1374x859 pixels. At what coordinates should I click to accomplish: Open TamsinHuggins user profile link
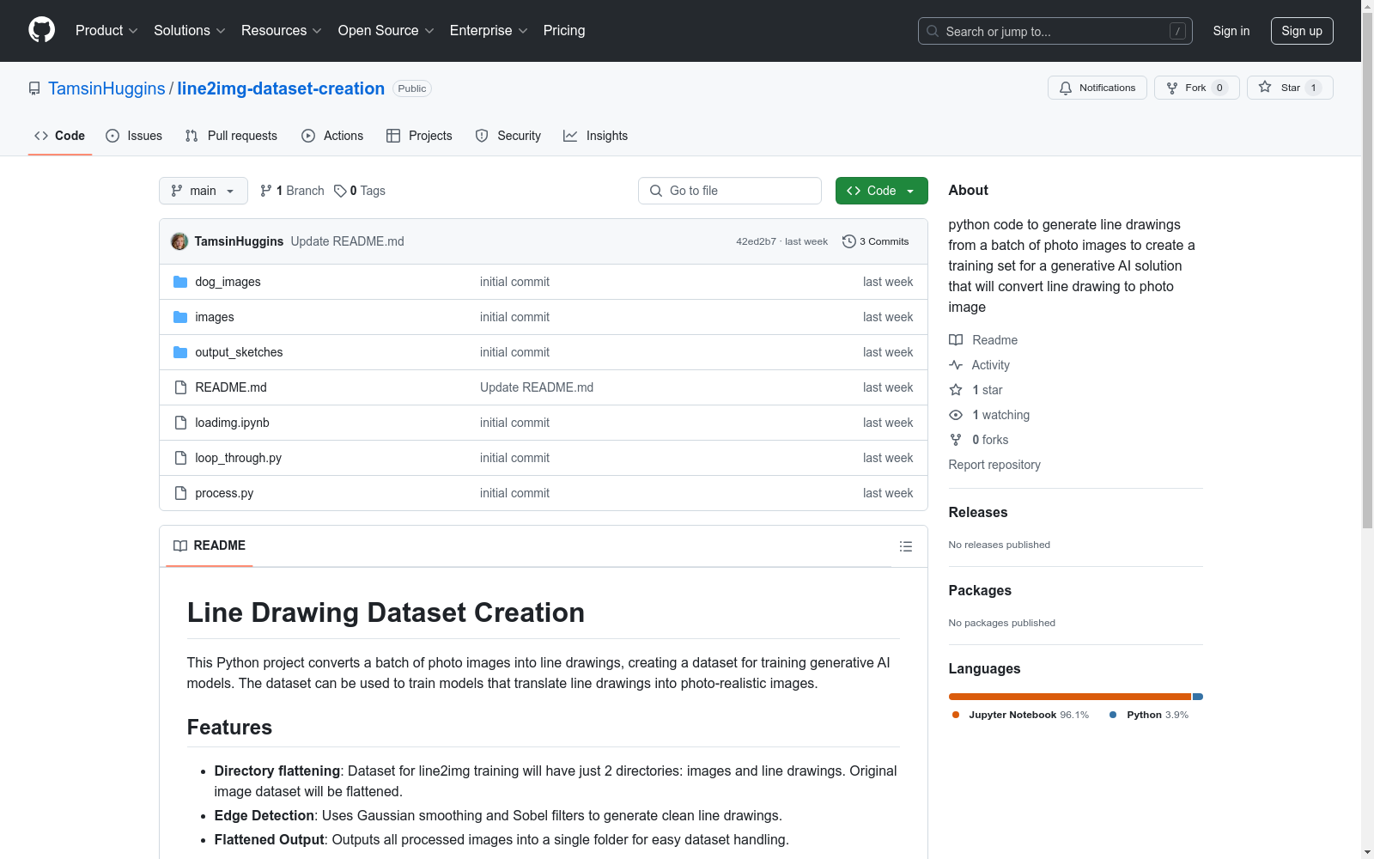point(106,88)
